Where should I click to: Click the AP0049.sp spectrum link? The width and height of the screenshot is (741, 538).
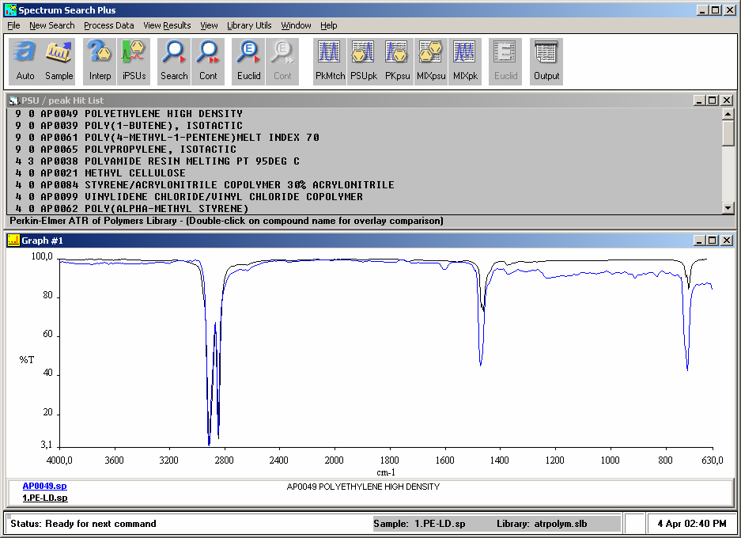pyautogui.click(x=45, y=486)
